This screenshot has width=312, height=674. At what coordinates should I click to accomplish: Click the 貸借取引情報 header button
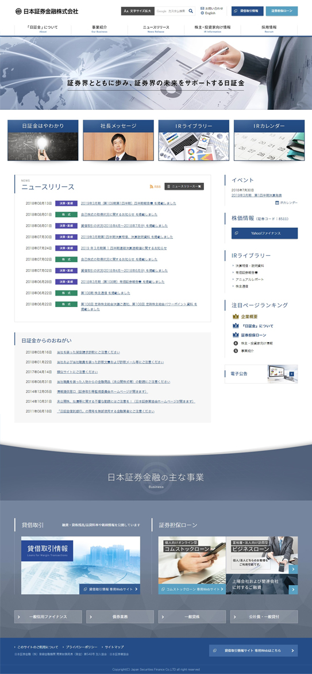247,11
